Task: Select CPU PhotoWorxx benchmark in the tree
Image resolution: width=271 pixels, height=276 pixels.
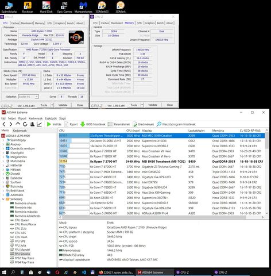Action: (x=25, y=224)
